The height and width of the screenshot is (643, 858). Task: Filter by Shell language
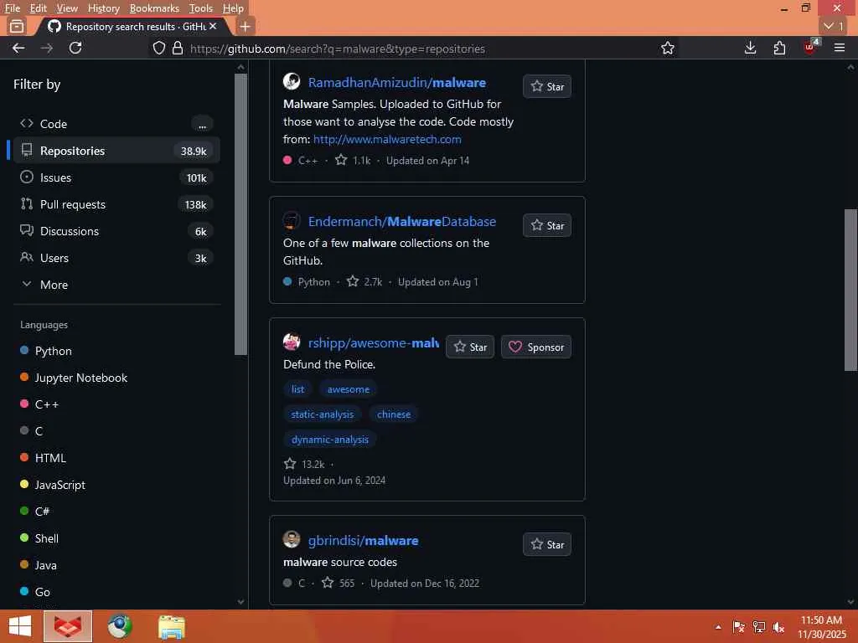[x=39, y=538]
